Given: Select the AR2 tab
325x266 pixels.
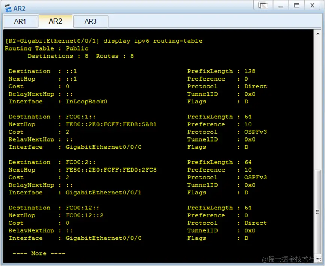Looking at the screenshot, I should point(55,21).
